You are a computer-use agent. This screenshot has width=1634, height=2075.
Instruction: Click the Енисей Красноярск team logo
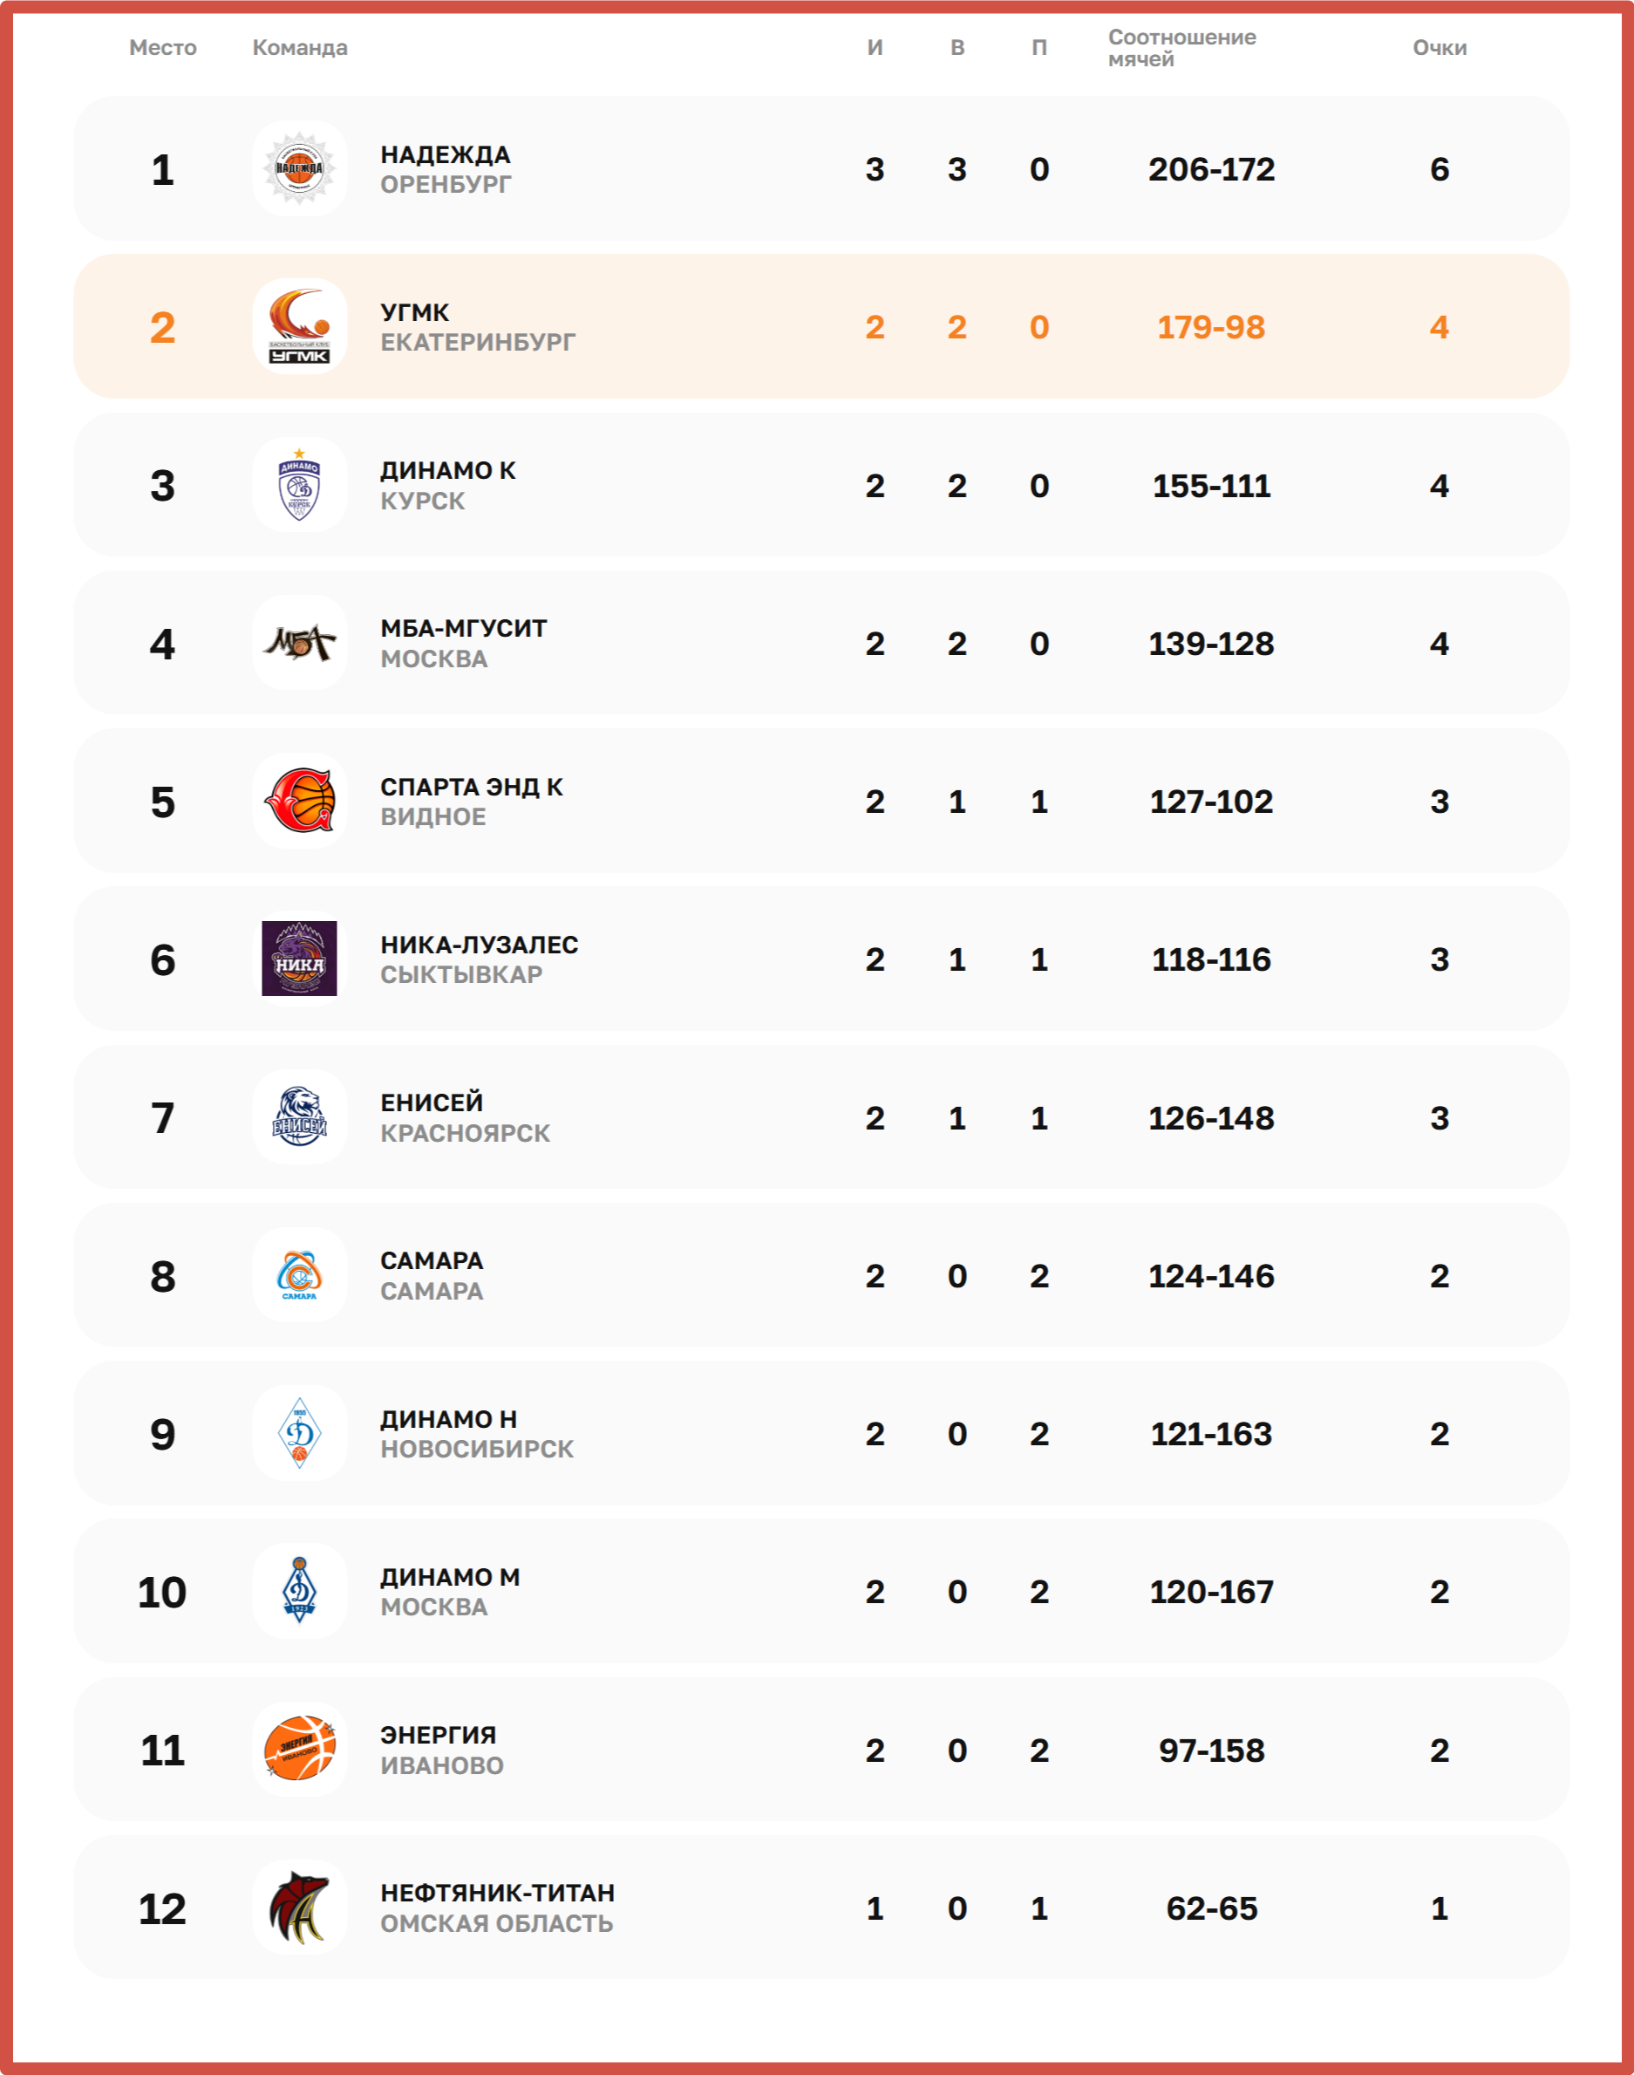(299, 1117)
